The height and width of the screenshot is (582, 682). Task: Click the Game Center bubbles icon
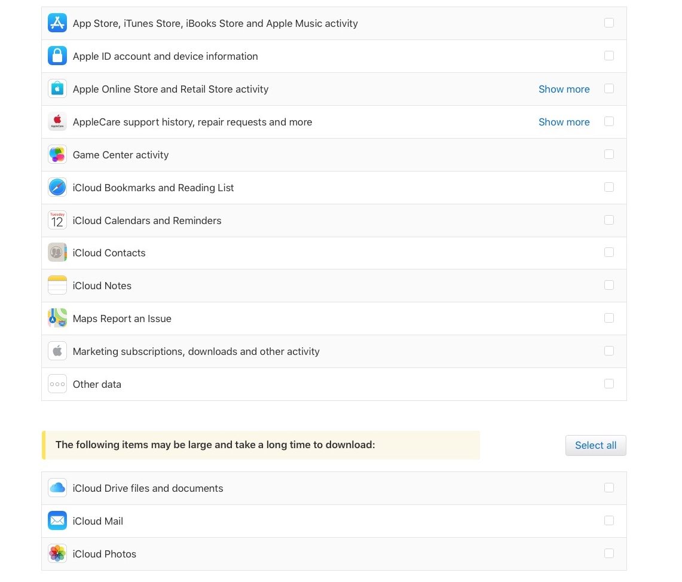click(57, 155)
